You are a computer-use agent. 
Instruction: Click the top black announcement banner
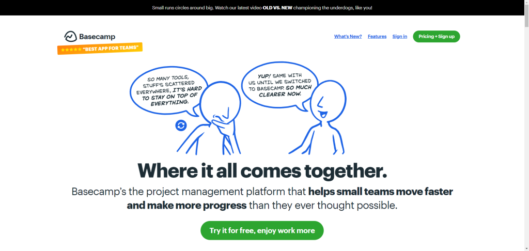pyautogui.click(x=262, y=7)
